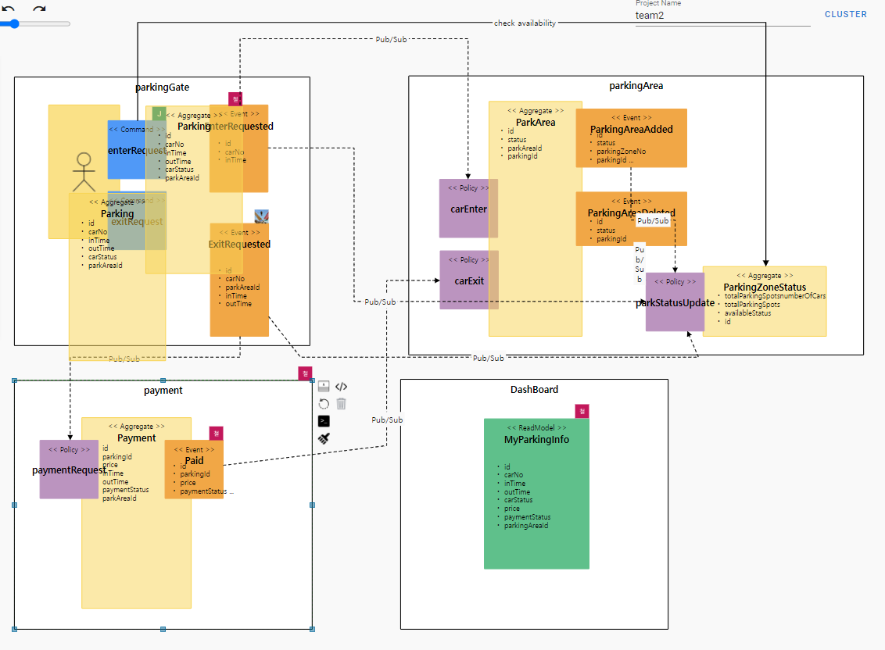The image size is (885, 650).
Task: Click the Pub/Sub label left of DashBoard
Action: pos(387,420)
